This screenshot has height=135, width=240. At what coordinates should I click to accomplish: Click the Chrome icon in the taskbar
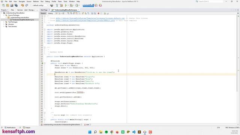pos(112,132)
